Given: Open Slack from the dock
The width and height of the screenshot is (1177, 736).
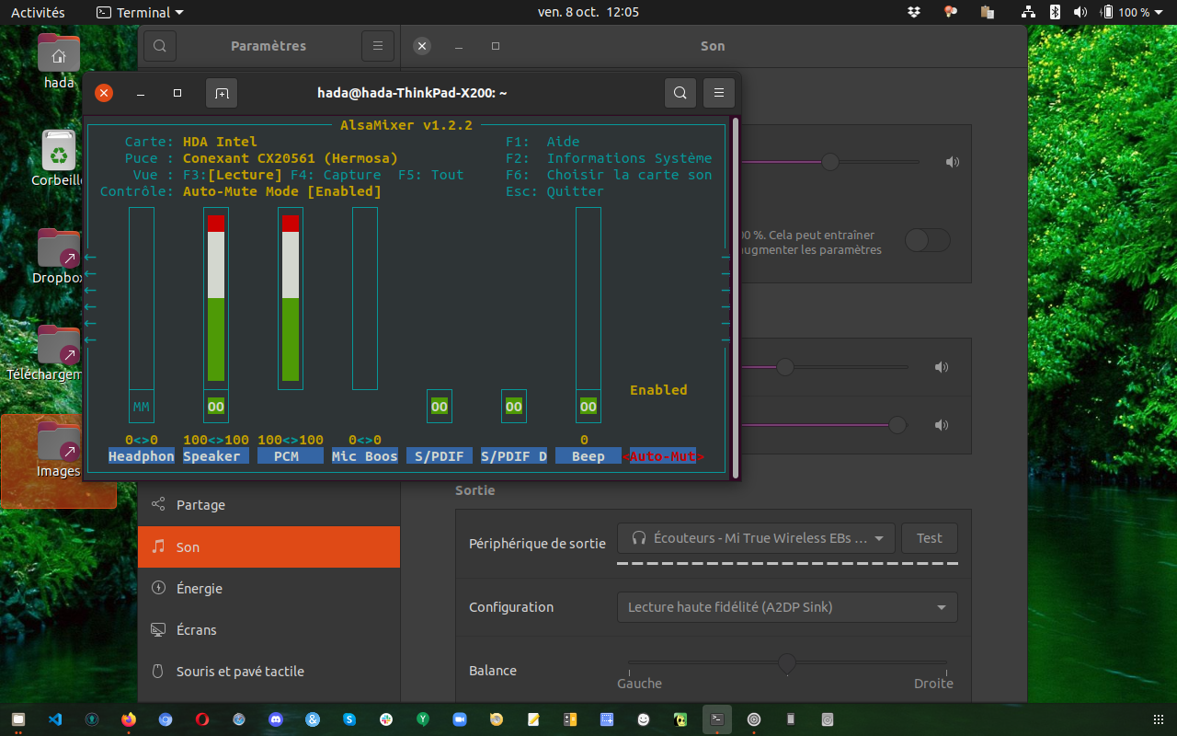Looking at the screenshot, I should tap(386, 719).
